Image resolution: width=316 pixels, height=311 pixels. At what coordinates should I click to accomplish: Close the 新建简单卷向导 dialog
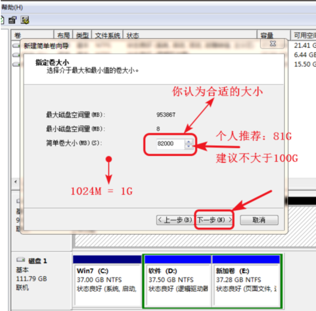coord(273,44)
